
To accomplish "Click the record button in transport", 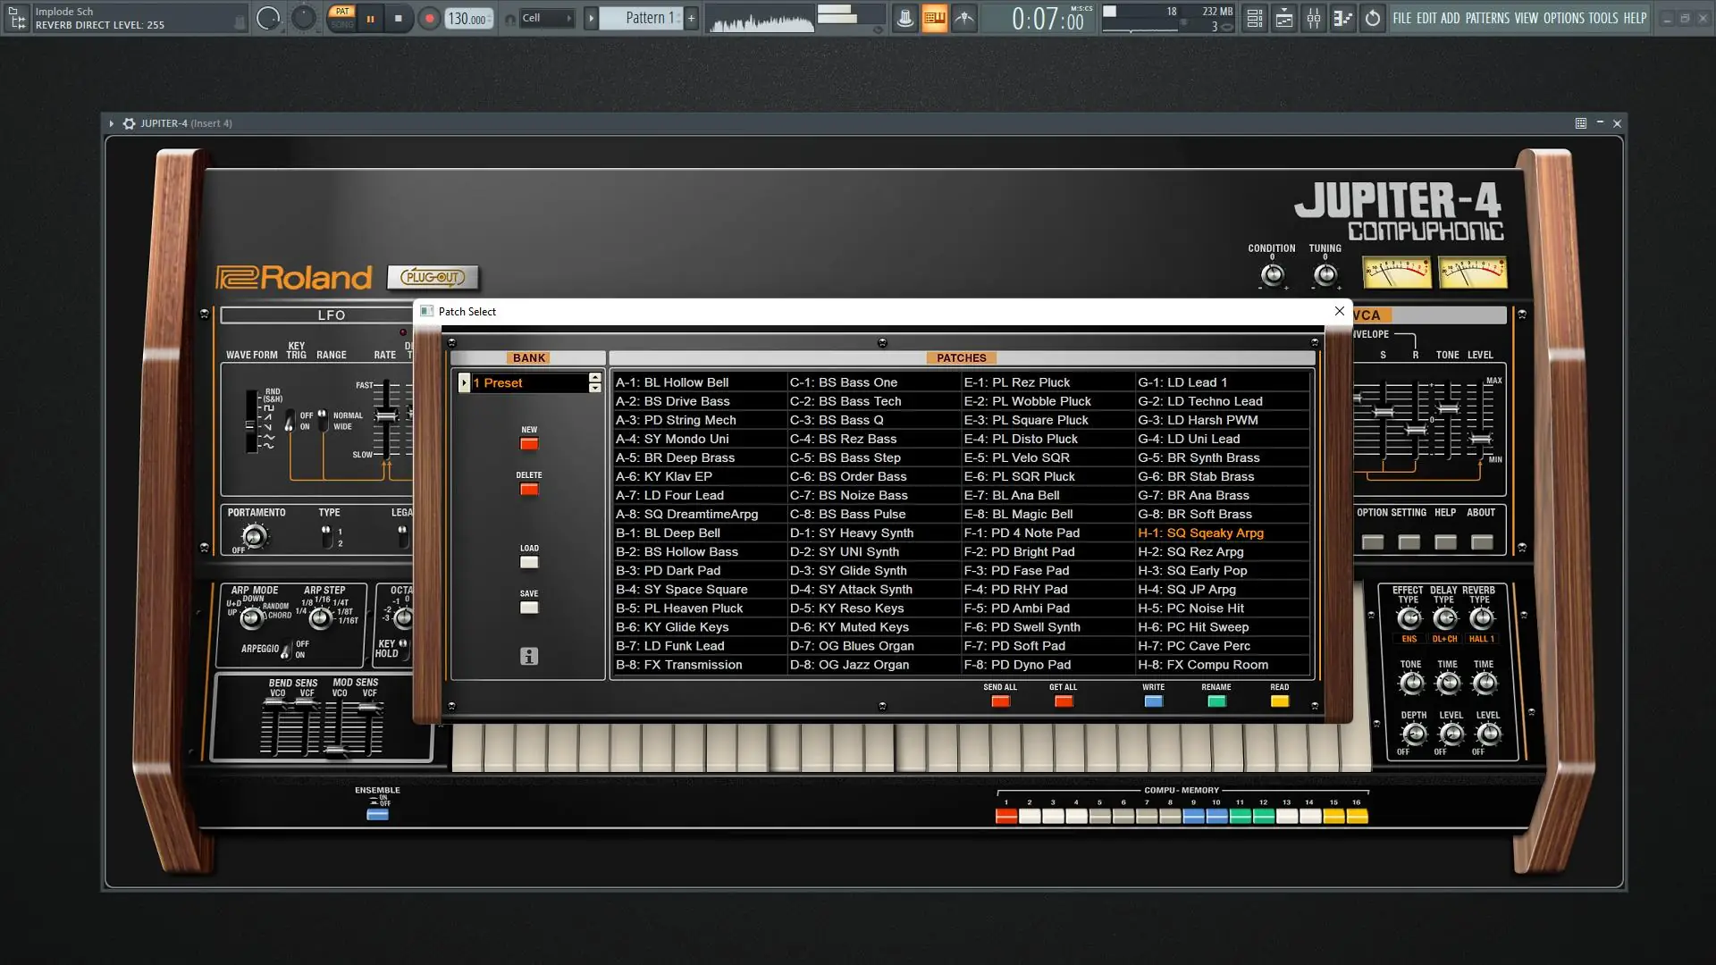I will 429,18.
